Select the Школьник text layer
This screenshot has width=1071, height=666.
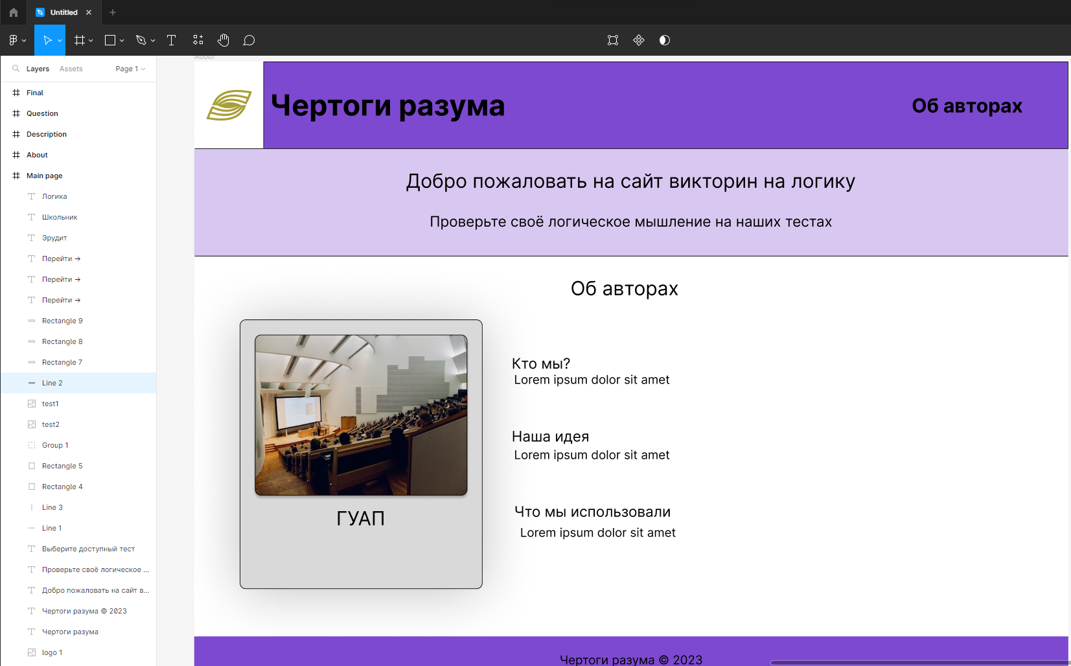(78, 217)
